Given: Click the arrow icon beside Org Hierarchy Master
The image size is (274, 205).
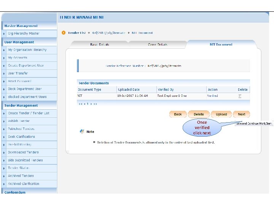Looking at the screenshot, I should pos(4,34).
